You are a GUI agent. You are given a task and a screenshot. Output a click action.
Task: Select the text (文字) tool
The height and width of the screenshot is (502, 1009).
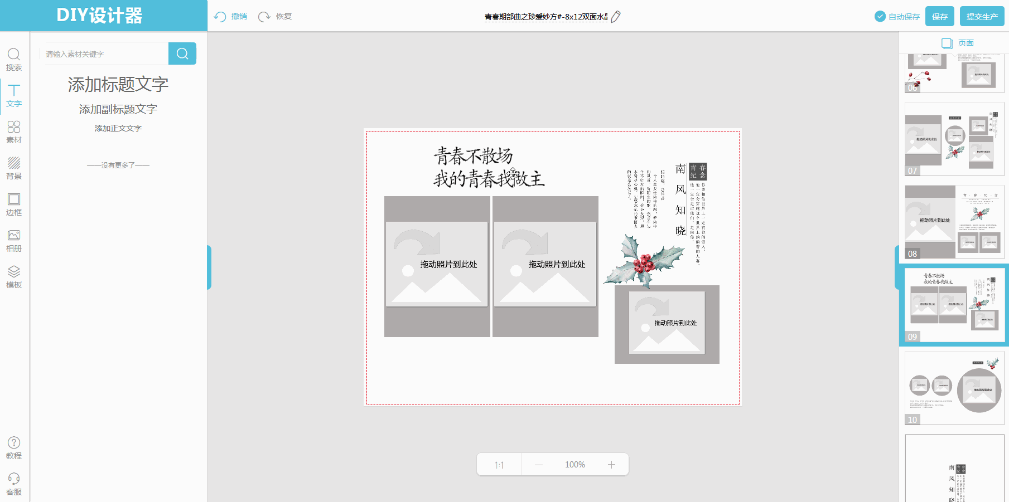[x=14, y=95]
